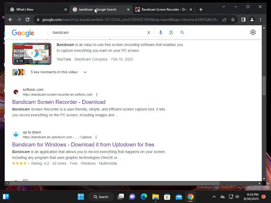The height and width of the screenshot is (203, 271).
Task: Open the Chrome profile menu
Action: [x=252, y=20]
